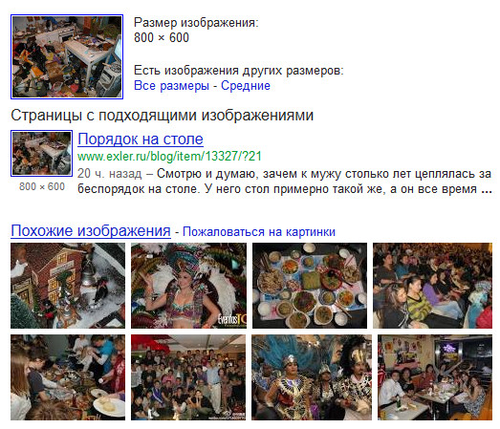Open the table of food dishes image
The width and height of the screenshot is (500, 429).
[310, 286]
